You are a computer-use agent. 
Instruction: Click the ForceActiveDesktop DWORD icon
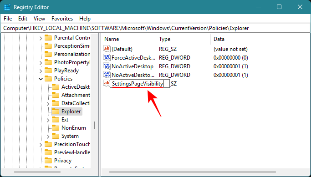click(x=107, y=58)
